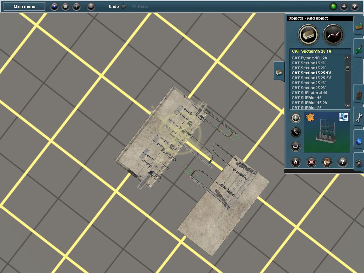Image resolution: width=364 pixels, height=273 pixels.
Task: Click the object preview thumbnail
Action: coord(327,132)
